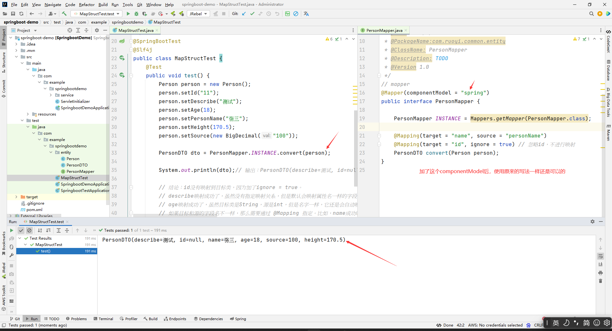The width and height of the screenshot is (612, 331).
Task: Open the JRebel dropdown in toolbar
Action: [198, 14]
